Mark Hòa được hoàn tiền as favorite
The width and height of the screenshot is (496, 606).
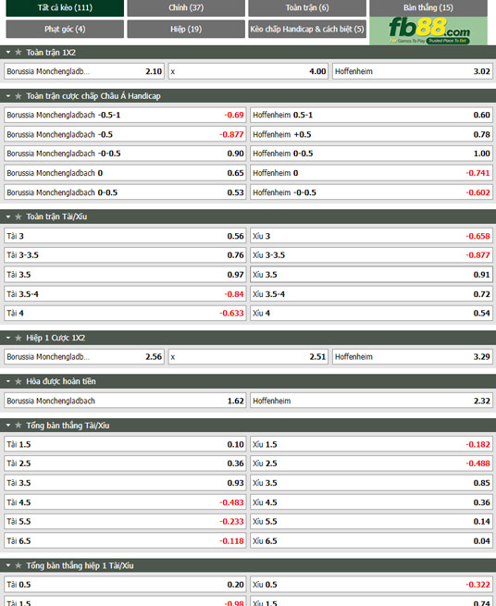click(19, 381)
